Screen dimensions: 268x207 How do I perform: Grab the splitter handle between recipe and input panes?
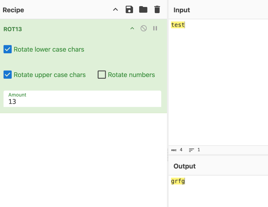[x=168, y=155]
